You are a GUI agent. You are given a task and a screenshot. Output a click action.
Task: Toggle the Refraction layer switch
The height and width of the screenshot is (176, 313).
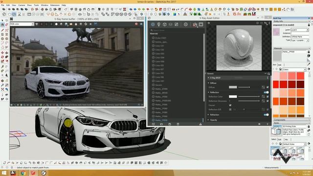coord(266,115)
